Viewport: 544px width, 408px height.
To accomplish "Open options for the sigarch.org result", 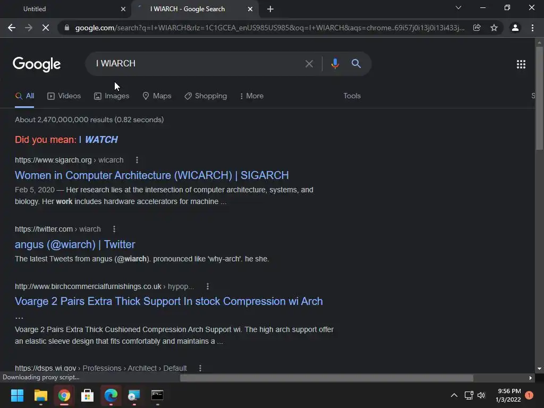I will click(x=137, y=160).
